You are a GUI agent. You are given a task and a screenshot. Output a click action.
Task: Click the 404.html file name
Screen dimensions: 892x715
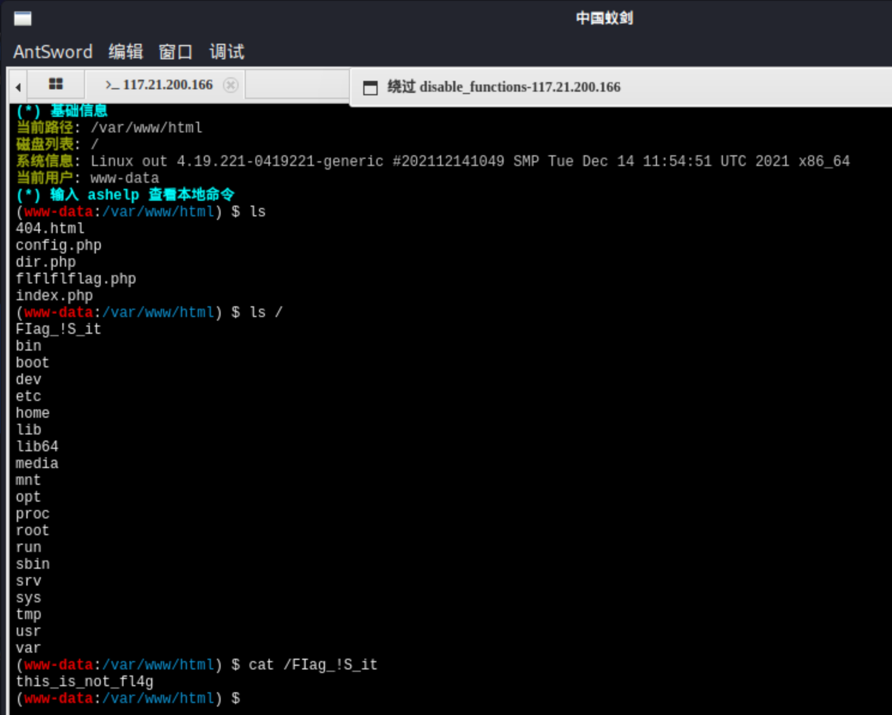(x=50, y=228)
